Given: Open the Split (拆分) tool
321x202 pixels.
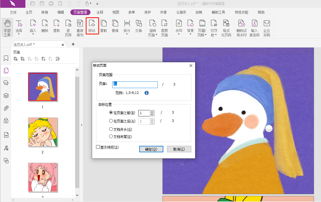Looking at the screenshot, I should click(127, 27).
